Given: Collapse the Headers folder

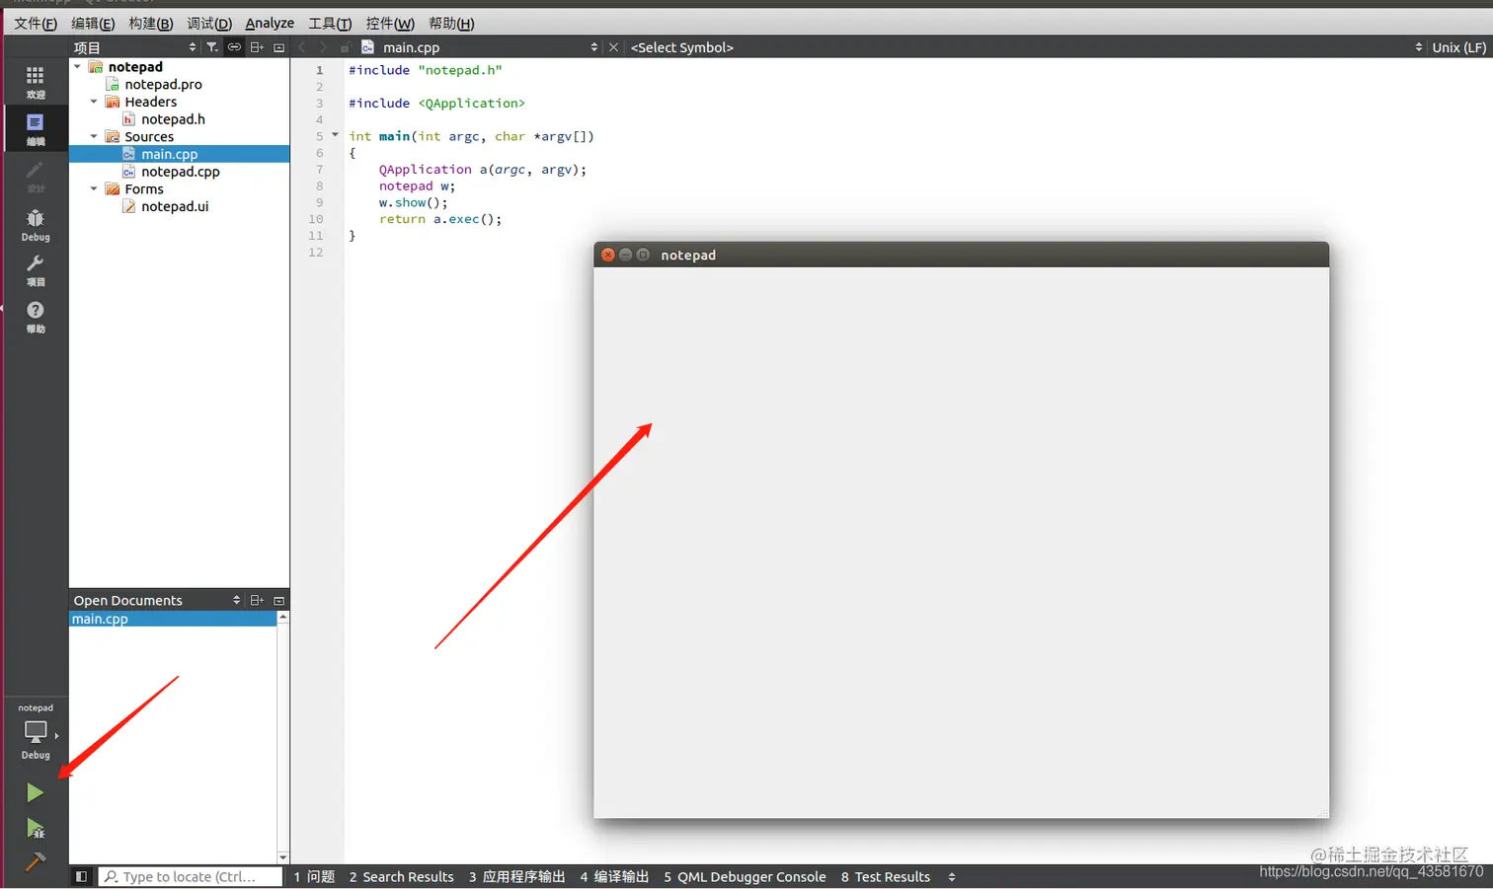Looking at the screenshot, I should [94, 102].
